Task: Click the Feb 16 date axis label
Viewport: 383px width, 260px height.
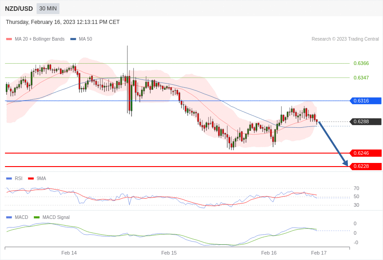Action: pos(269,253)
